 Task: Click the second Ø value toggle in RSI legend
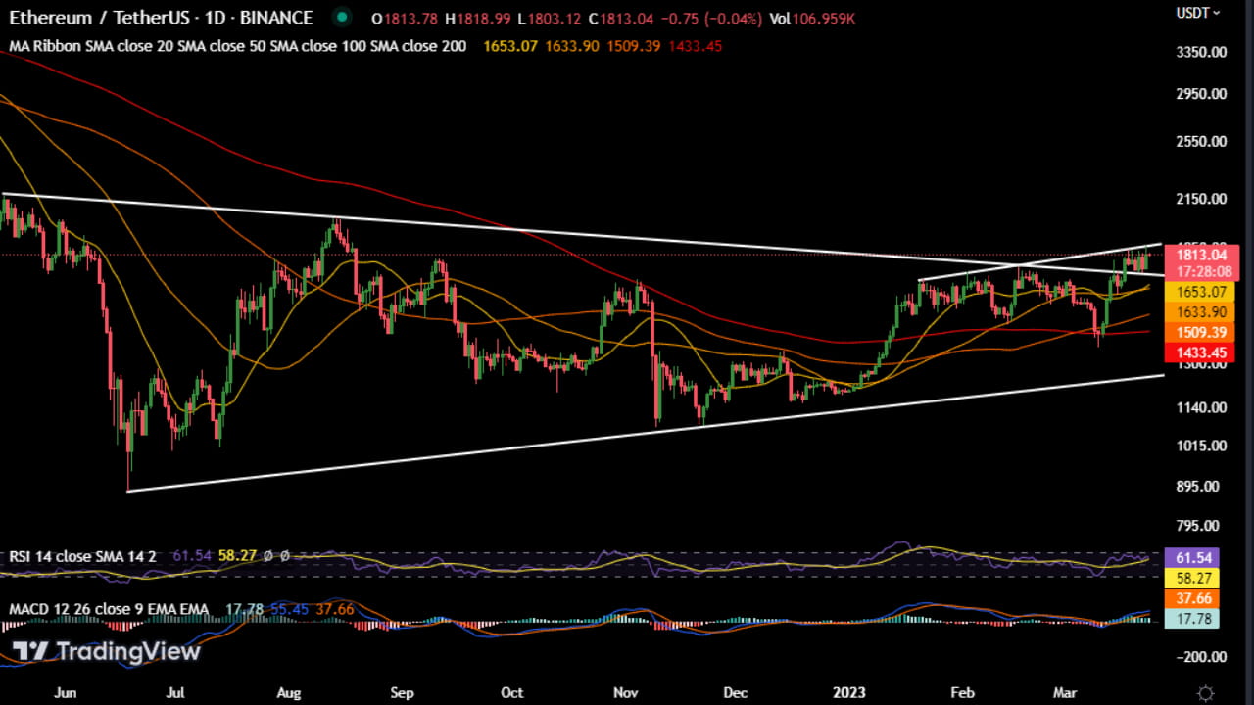[x=283, y=555]
